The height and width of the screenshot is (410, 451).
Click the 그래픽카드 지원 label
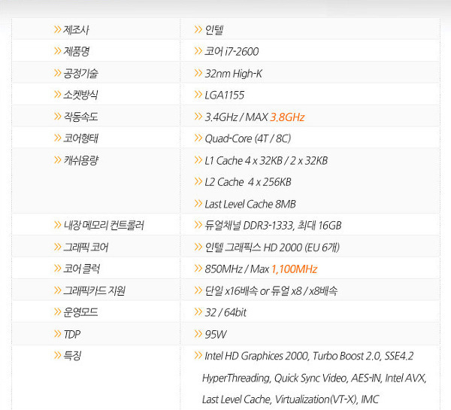pyautogui.click(x=95, y=290)
